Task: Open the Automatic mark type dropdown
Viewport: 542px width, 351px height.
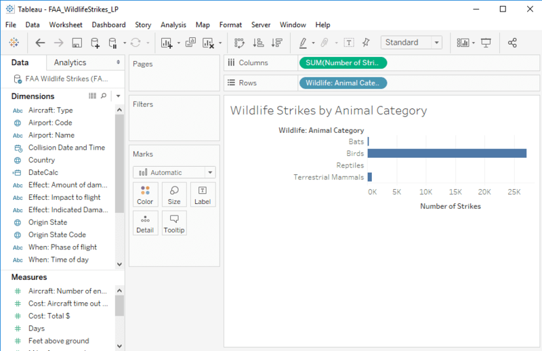Action: 210,172
